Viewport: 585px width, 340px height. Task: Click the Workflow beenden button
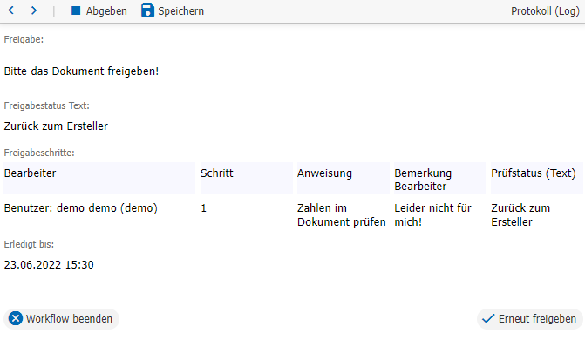pos(61,319)
